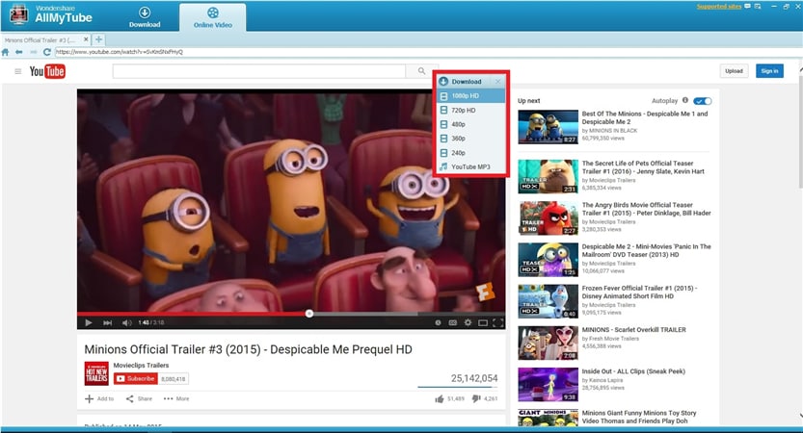Select YouTube MP3 audio download
This screenshot has height=433, width=803.
(x=470, y=166)
